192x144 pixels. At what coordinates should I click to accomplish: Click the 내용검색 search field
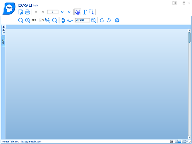coord(82,20)
